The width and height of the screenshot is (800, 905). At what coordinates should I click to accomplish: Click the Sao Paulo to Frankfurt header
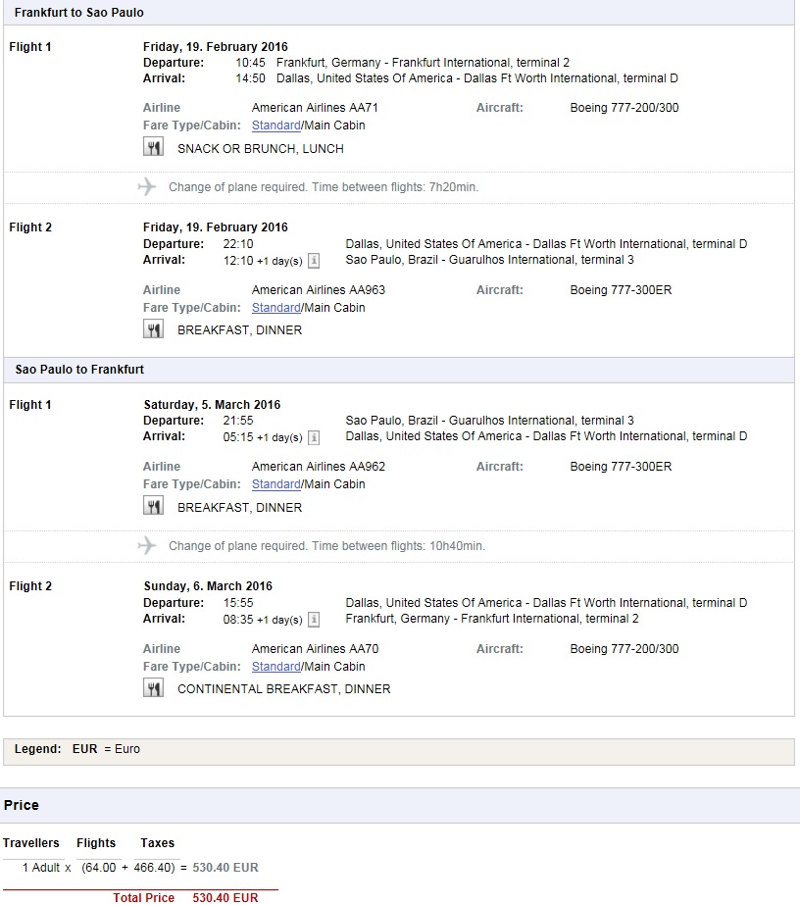point(79,370)
